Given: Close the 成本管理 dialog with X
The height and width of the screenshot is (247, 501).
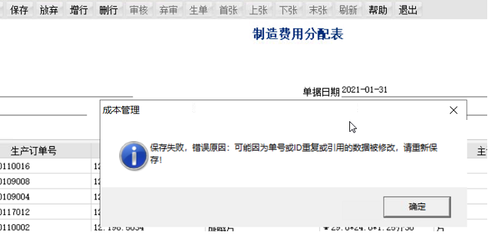Looking at the screenshot, I should pos(453,110).
